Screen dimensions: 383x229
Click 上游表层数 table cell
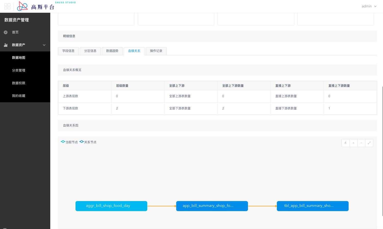tap(85, 96)
